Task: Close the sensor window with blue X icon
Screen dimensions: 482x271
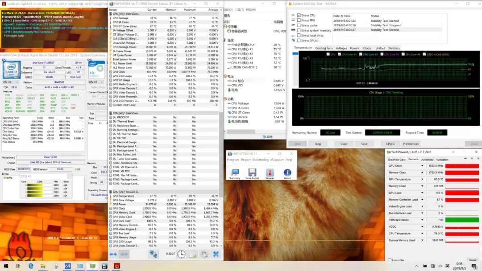Action: click(x=216, y=254)
